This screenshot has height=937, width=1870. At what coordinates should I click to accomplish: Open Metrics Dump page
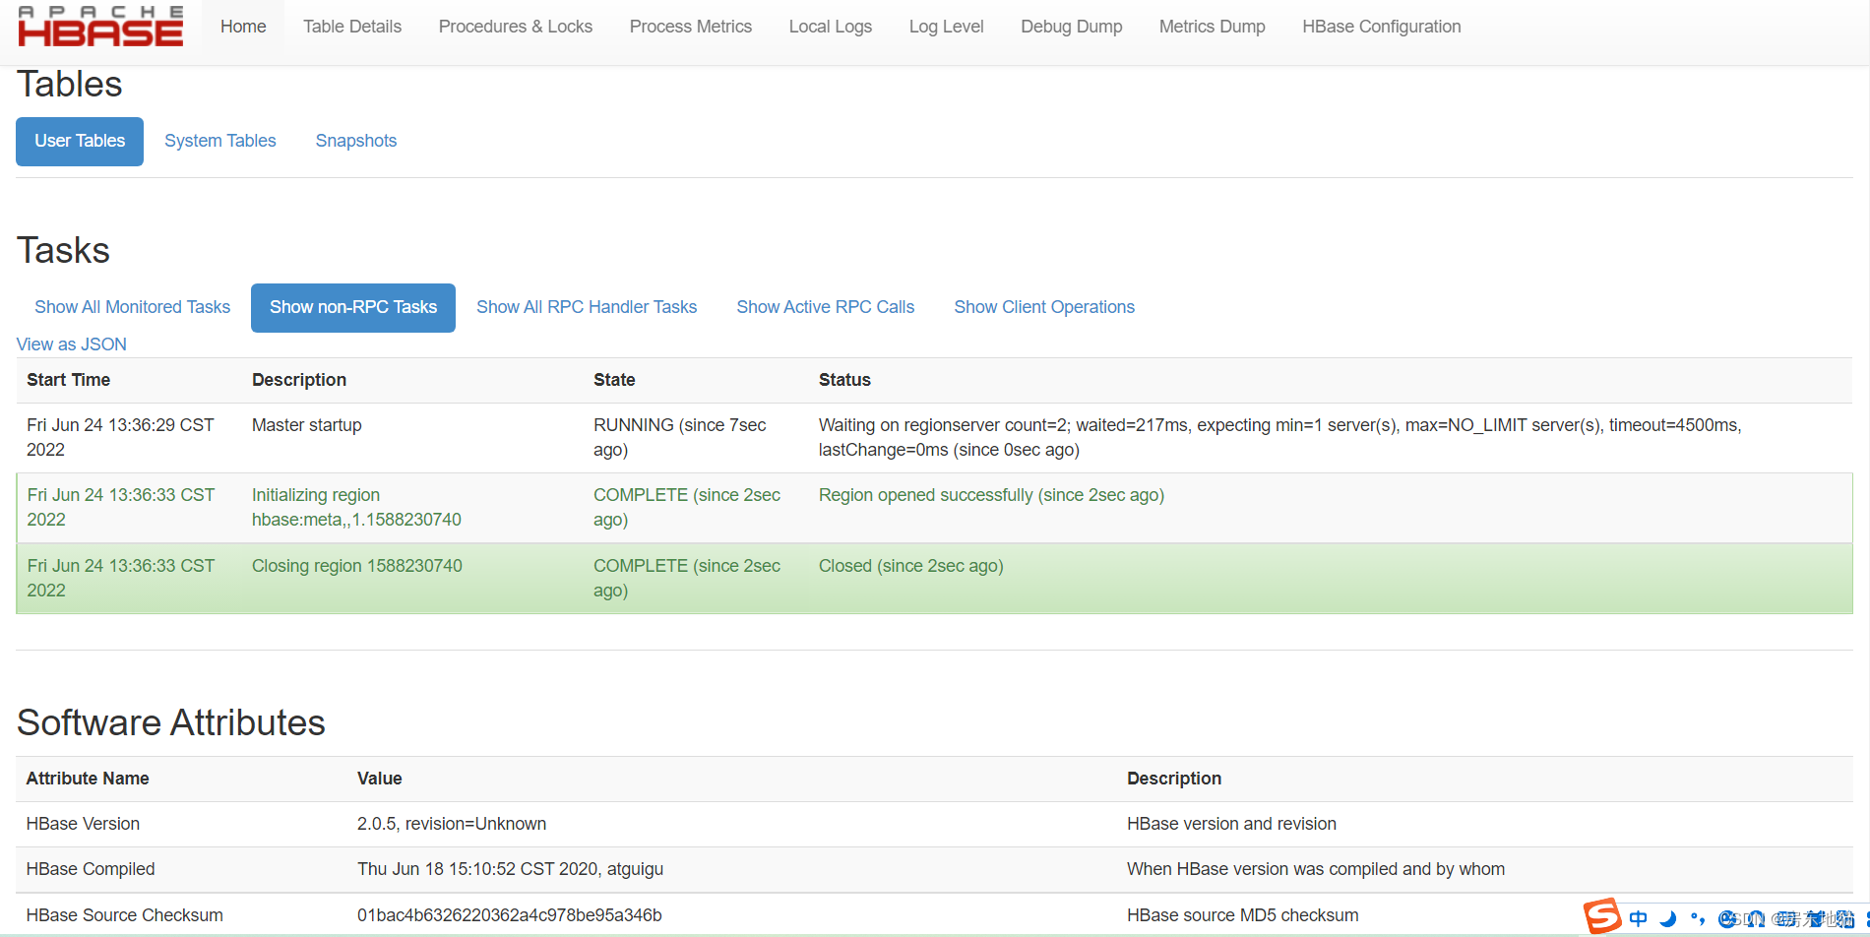point(1213,27)
